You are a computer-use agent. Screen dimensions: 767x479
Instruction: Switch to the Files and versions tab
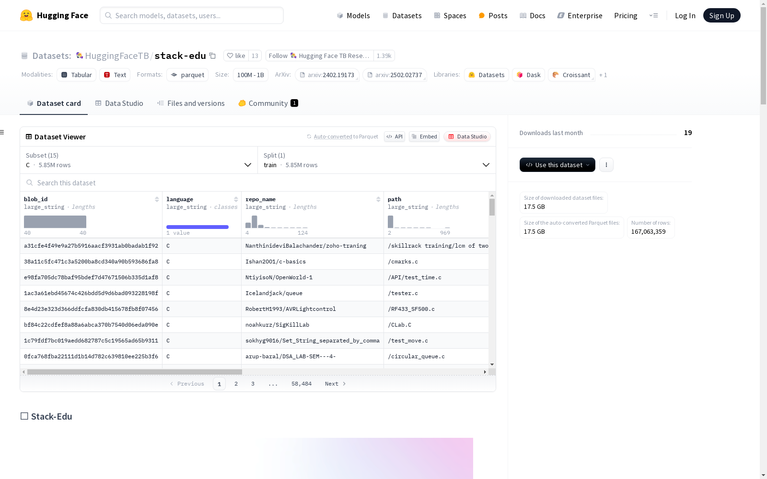click(191, 103)
